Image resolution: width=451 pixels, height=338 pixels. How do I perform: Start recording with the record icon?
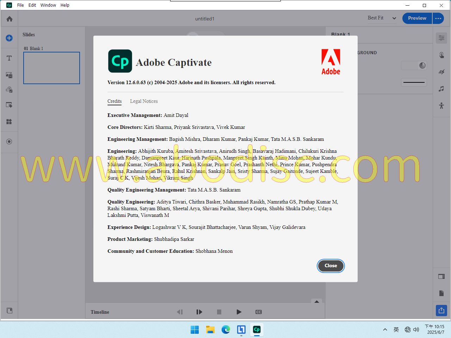[x=9, y=142]
